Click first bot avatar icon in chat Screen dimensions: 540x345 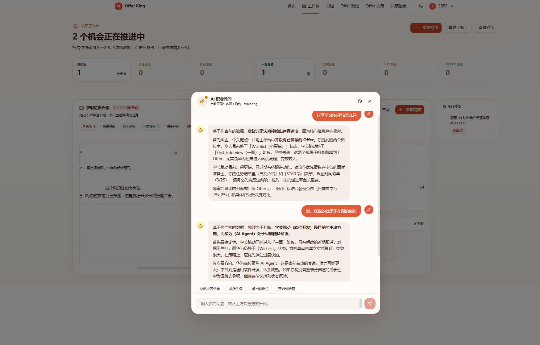click(x=201, y=130)
